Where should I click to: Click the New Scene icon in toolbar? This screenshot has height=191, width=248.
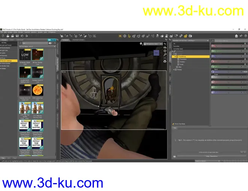click(x=3, y=36)
